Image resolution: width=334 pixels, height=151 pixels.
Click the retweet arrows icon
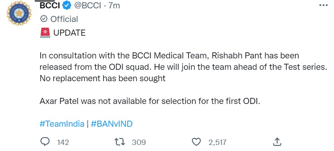coord(120,142)
